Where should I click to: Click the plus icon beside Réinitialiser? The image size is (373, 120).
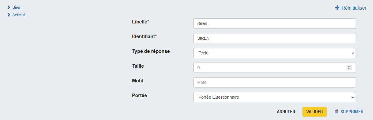coord(337,8)
